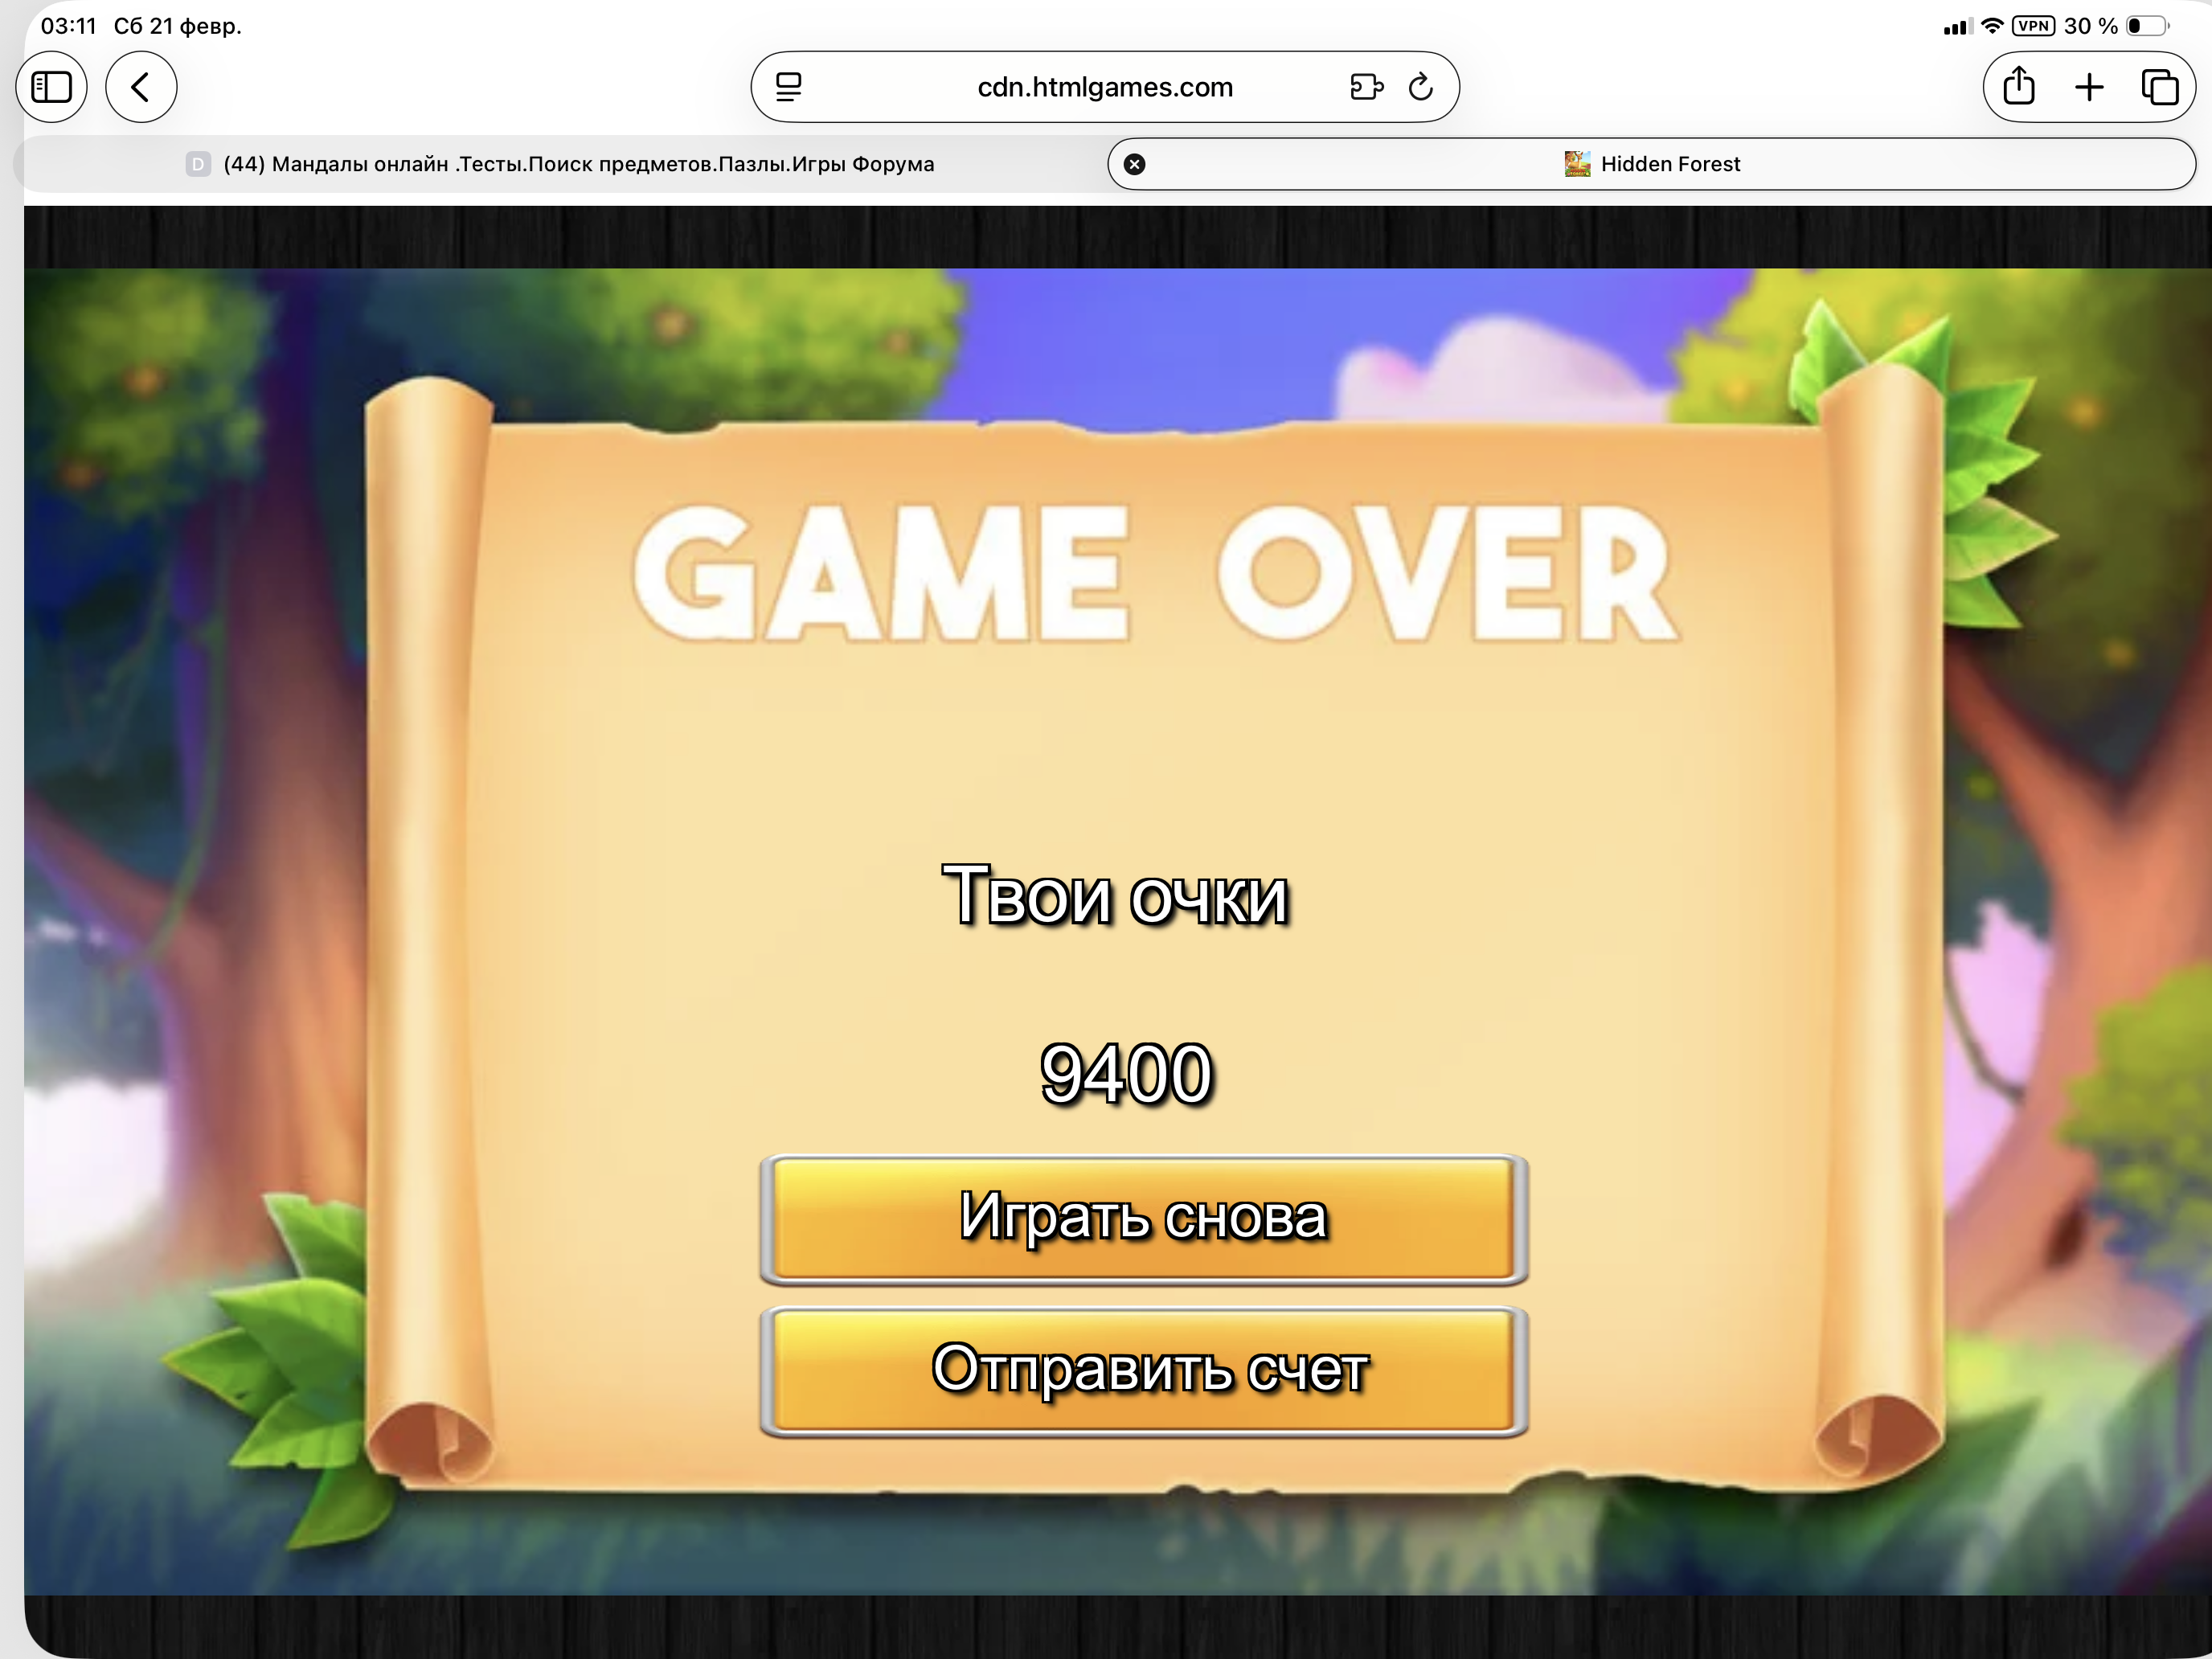Reload the current page
2212x1659 pixels.
[x=1421, y=88]
